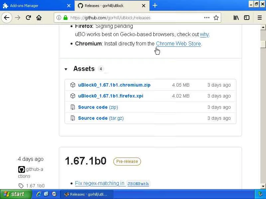The image size is (266, 199).
Task: Reload the current page
Action: click(28, 18)
